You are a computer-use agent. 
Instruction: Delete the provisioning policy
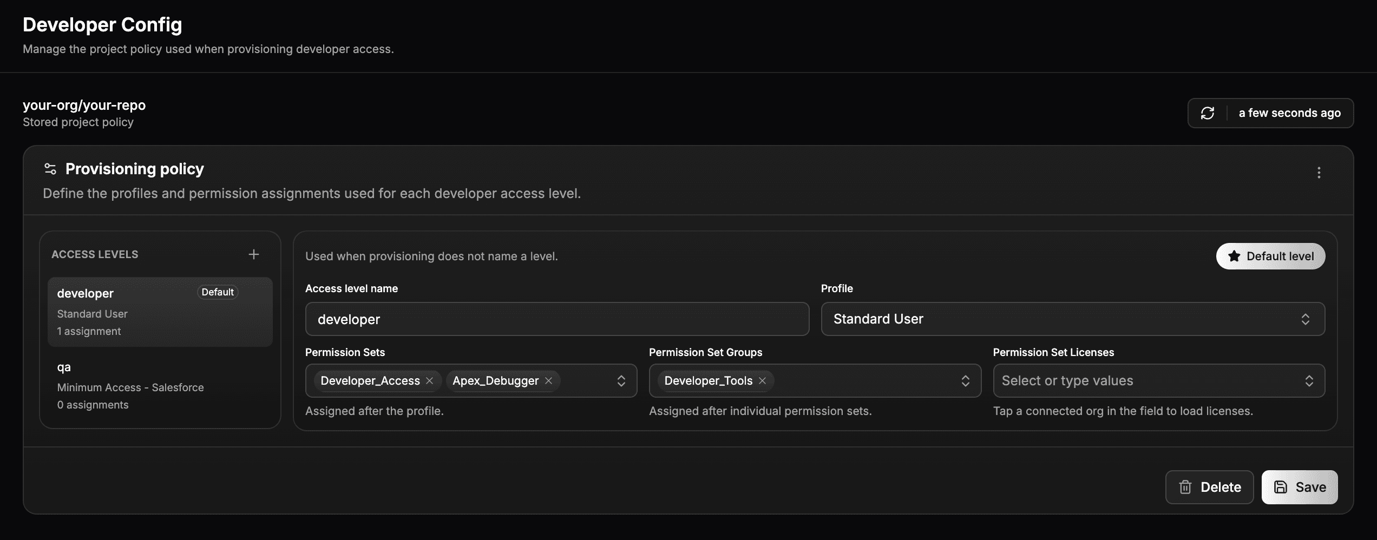coord(1210,488)
